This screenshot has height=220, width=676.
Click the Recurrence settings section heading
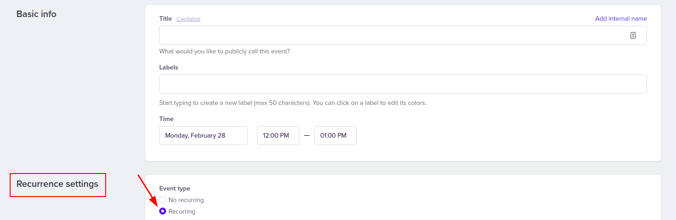click(x=57, y=184)
